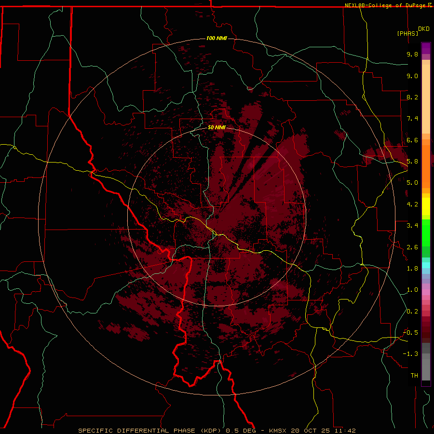Click the 8.2 legend value

[412, 97]
